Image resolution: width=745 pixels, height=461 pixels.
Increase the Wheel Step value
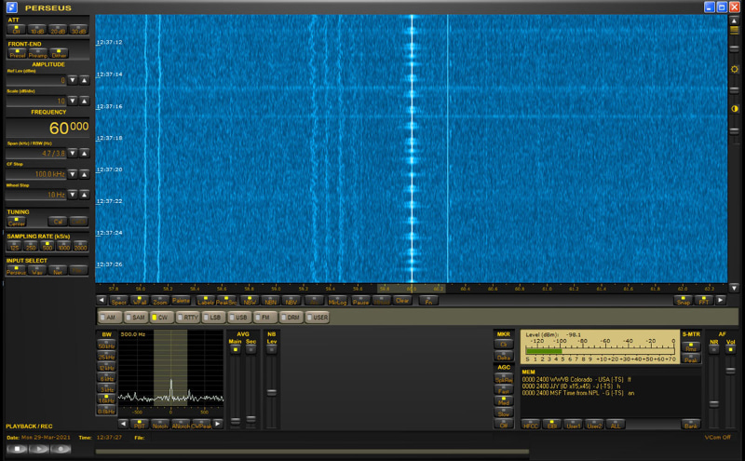coord(84,195)
